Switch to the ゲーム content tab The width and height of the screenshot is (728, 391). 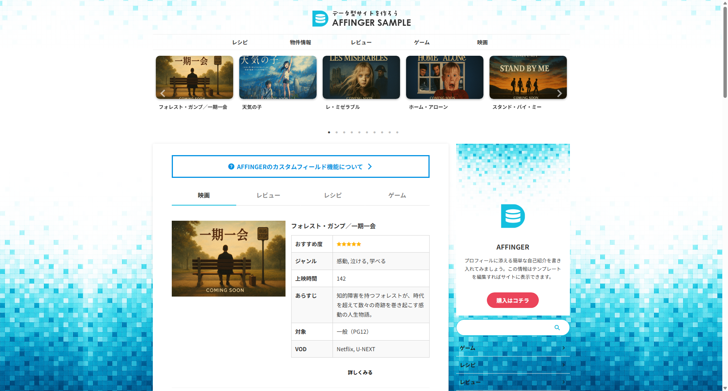click(x=397, y=195)
